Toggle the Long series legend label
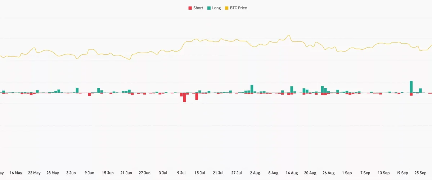The image size is (432, 180). [216, 8]
